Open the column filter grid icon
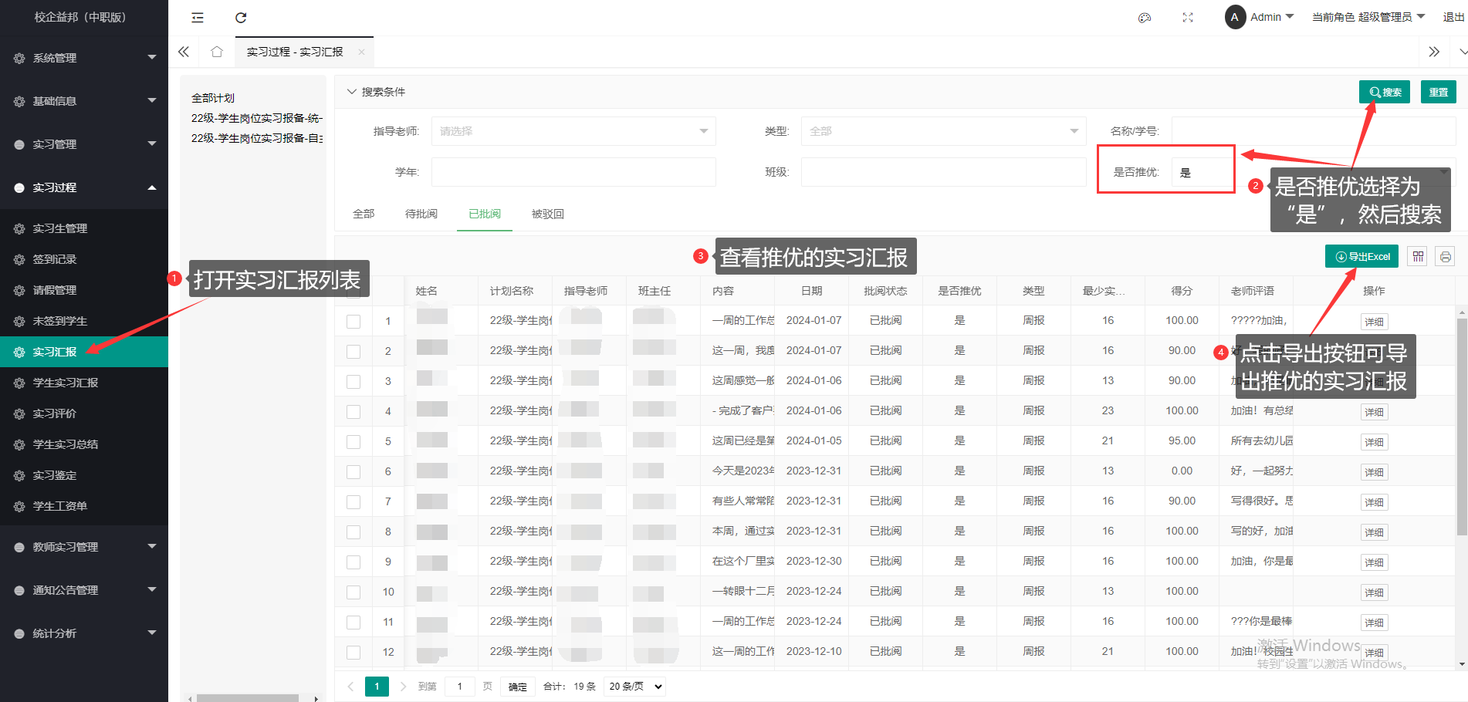This screenshot has height=702, width=1468. pyautogui.click(x=1418, y=257)
